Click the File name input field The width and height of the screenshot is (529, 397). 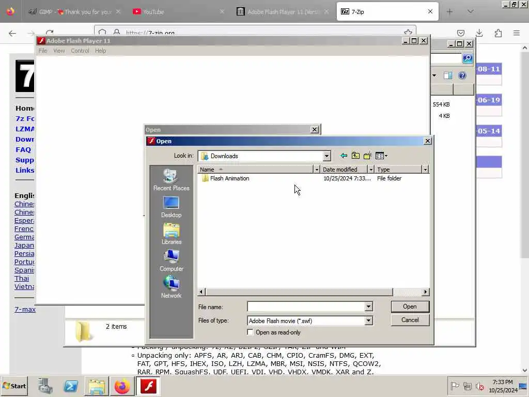point(306,307)
